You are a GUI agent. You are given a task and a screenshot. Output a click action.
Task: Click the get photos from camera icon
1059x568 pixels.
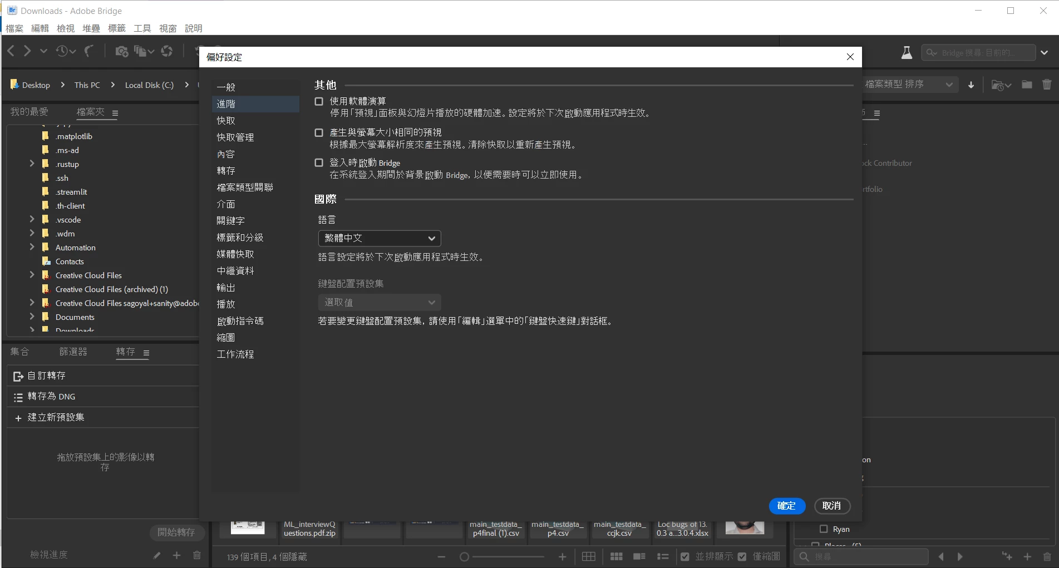tap(121, 51)
